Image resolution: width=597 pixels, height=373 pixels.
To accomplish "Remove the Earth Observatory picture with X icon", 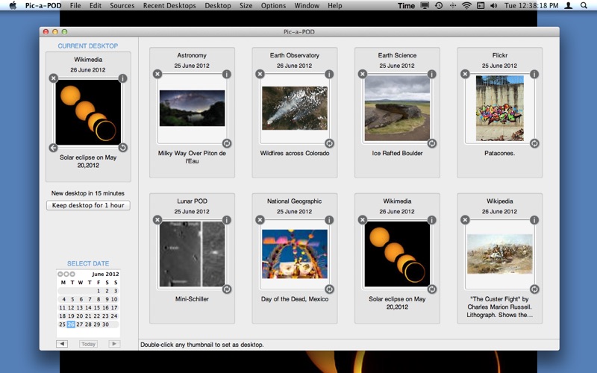I will point(260,74).
